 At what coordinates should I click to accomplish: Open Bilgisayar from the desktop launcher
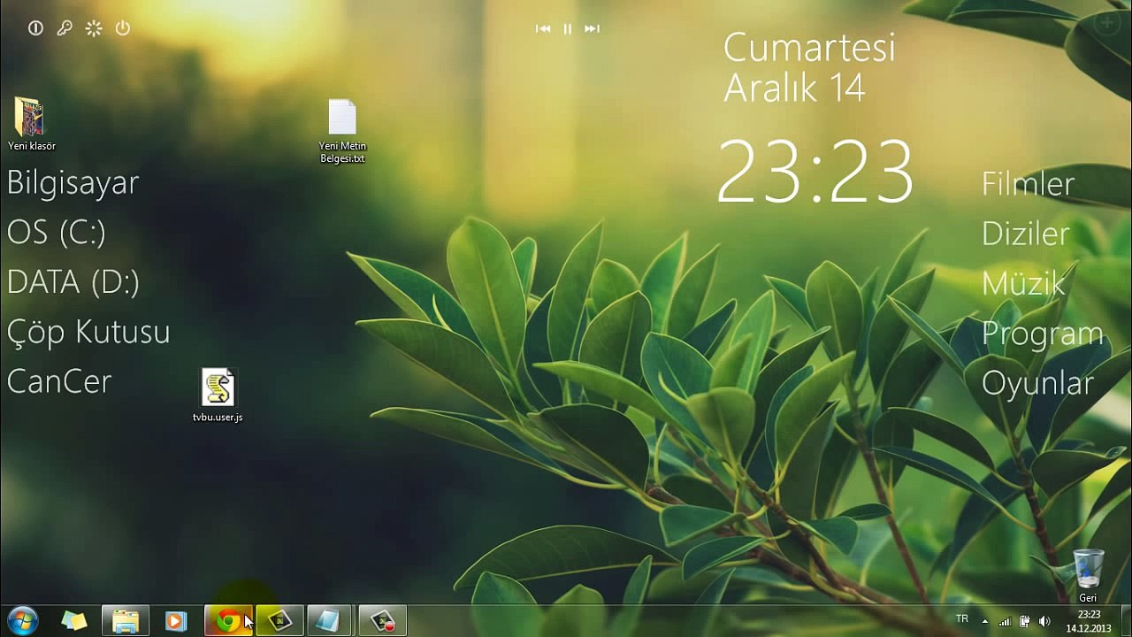coord(73,182)
